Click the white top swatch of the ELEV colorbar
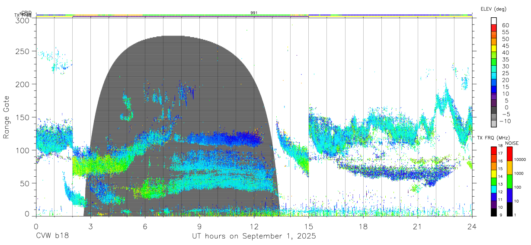The width and height of the screenshot is (531, 245). 494,21
